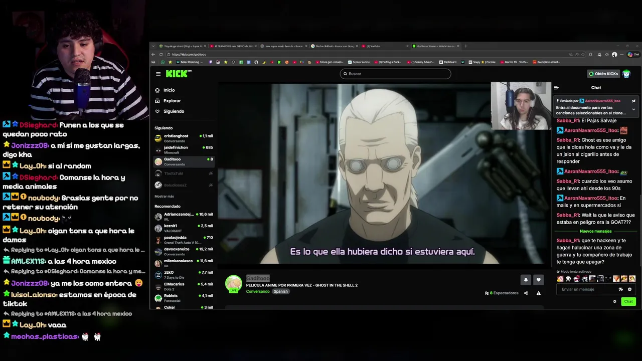Switch to the (1) YouTube tab
Screen dimensions: 642x361
[x=385, y=46]
